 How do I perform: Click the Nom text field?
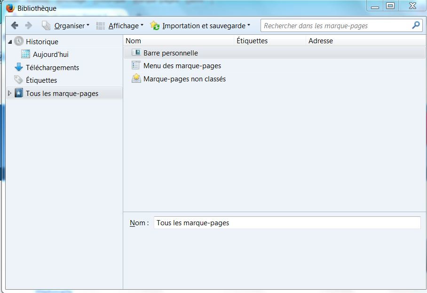coord(287,223)
